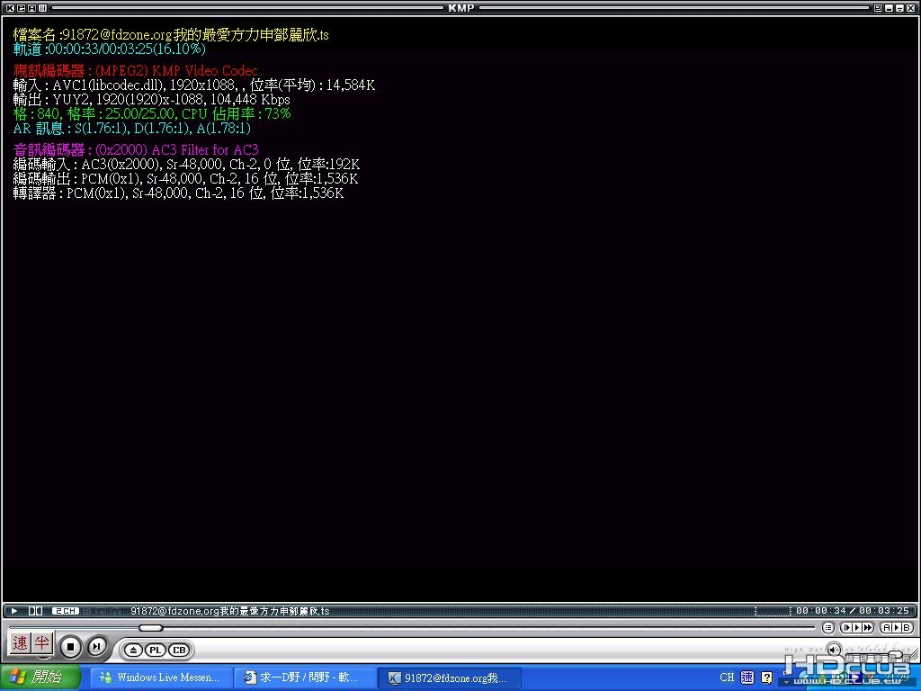This screenshot has width=921, height=691.
Task: Click the 音訊編碼器 AC3 Filter line
Action: 136,150
